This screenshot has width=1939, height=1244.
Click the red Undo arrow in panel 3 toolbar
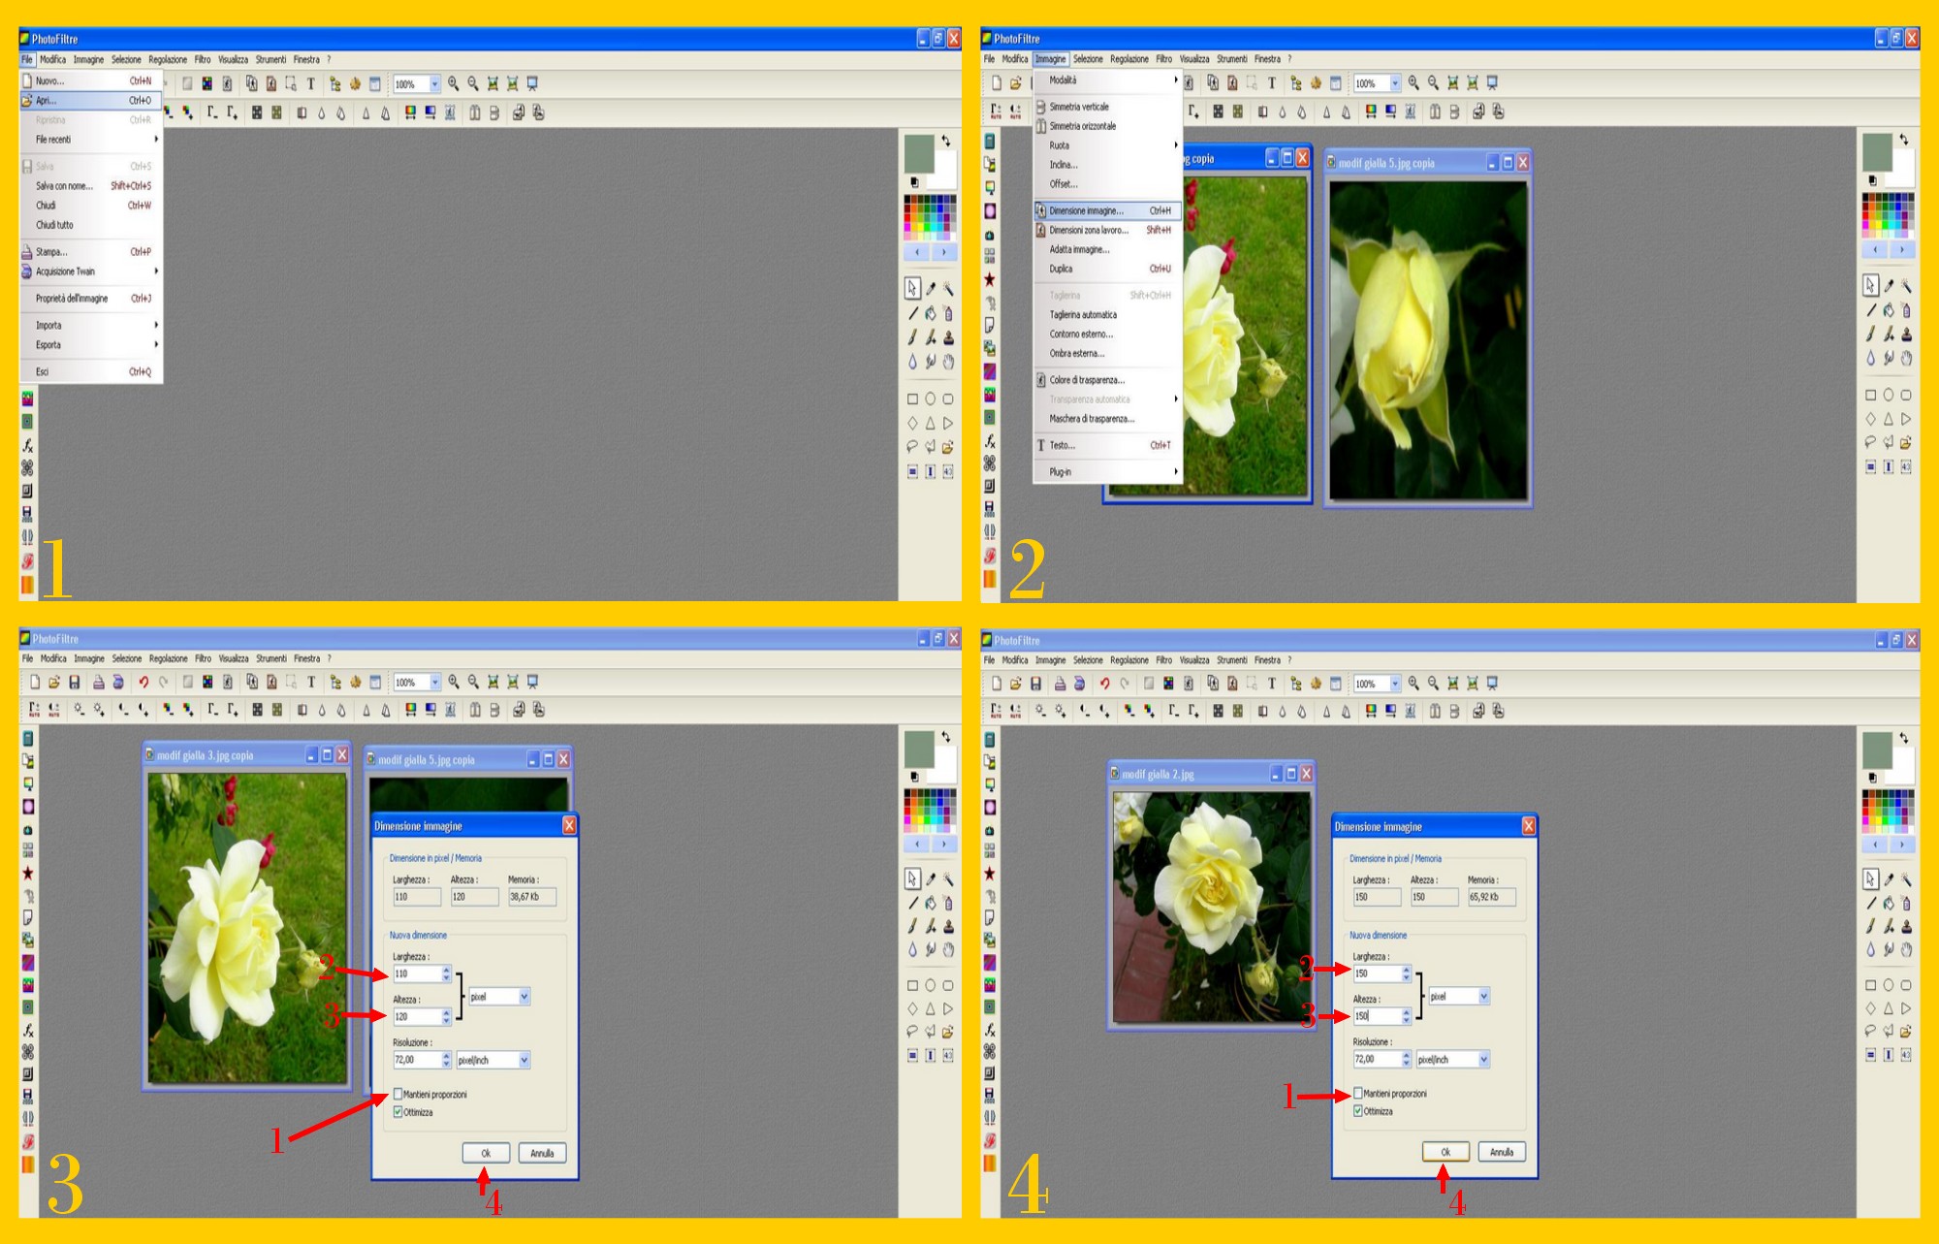point(143,683)
